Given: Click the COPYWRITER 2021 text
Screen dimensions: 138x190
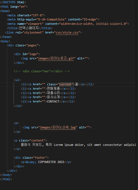Looking at the screenshot, I should pyautogui.click(x=51, y=162).
